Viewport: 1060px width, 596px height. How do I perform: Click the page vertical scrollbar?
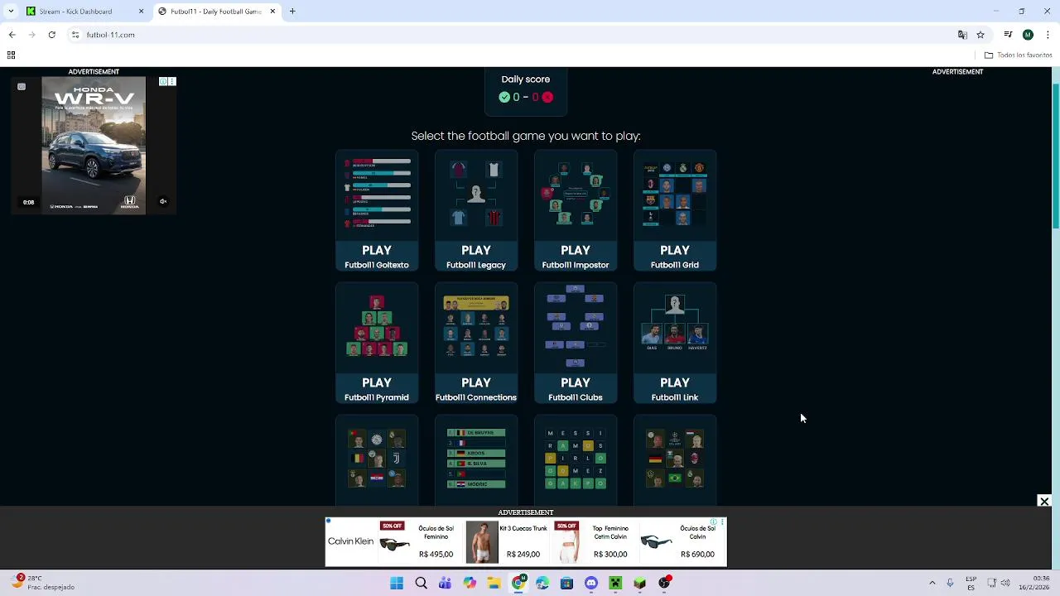pyautogui.click(x=1055, y=157)
